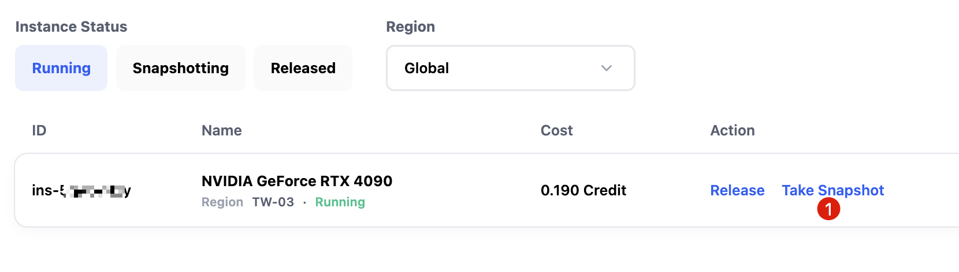Select the instance ID text
This screenshot has width=959, height=272.
[81, 190]
